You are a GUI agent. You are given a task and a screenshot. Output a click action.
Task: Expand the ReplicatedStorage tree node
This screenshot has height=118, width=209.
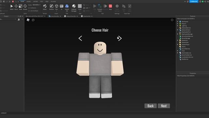178,34
